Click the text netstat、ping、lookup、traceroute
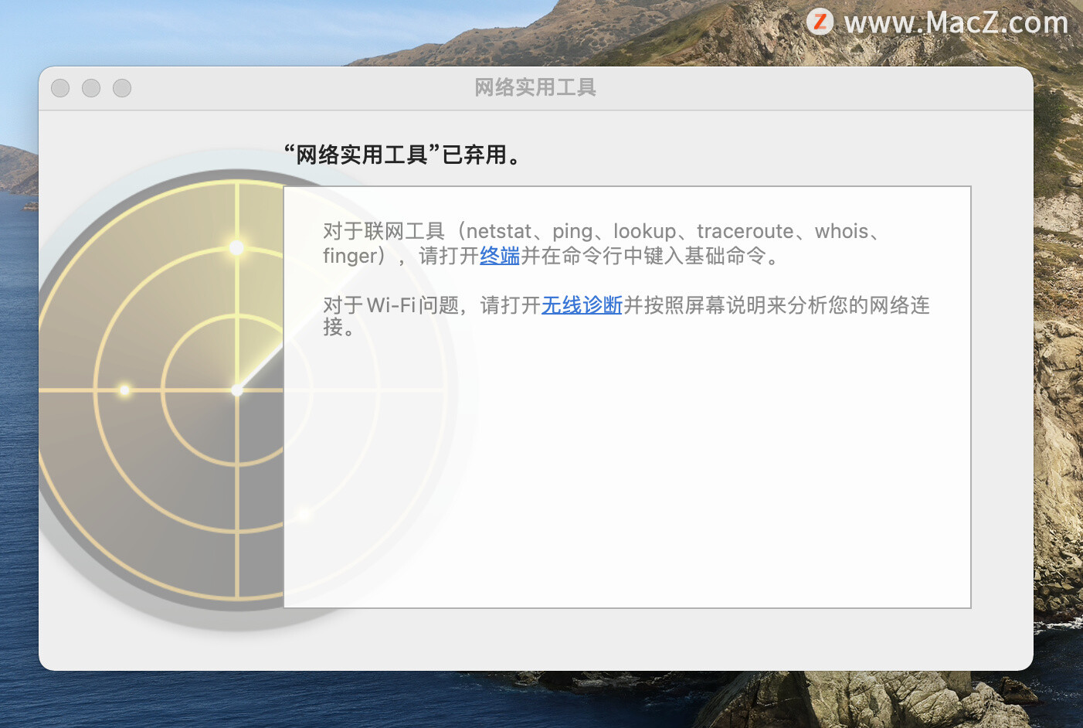The height and width of the screenshot is (728, 1083). (x=630, y=231)
